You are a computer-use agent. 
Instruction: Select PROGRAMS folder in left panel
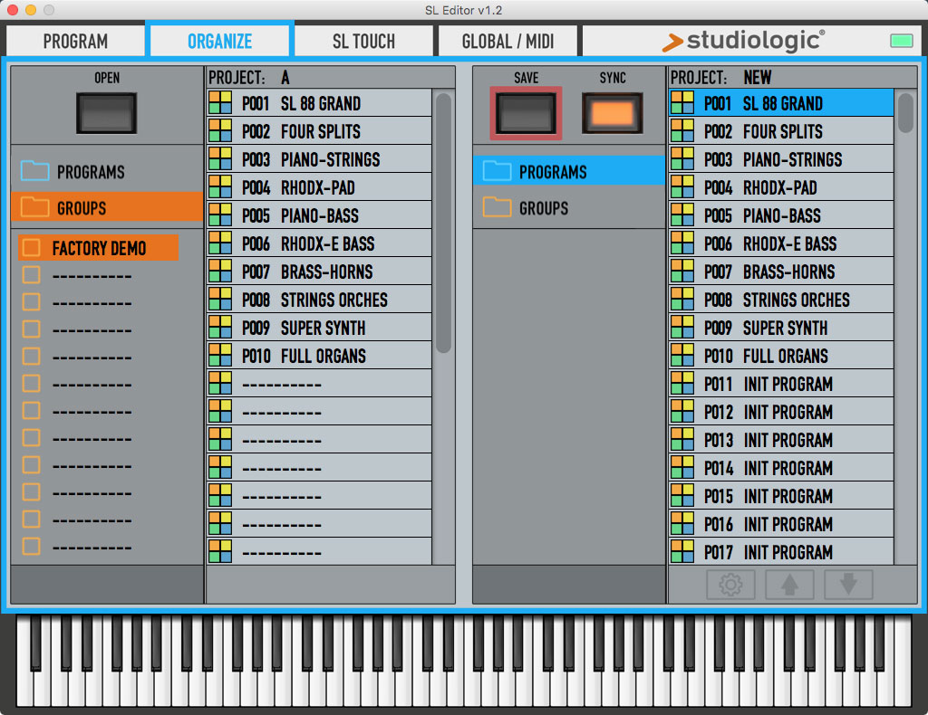click(107, 172)
